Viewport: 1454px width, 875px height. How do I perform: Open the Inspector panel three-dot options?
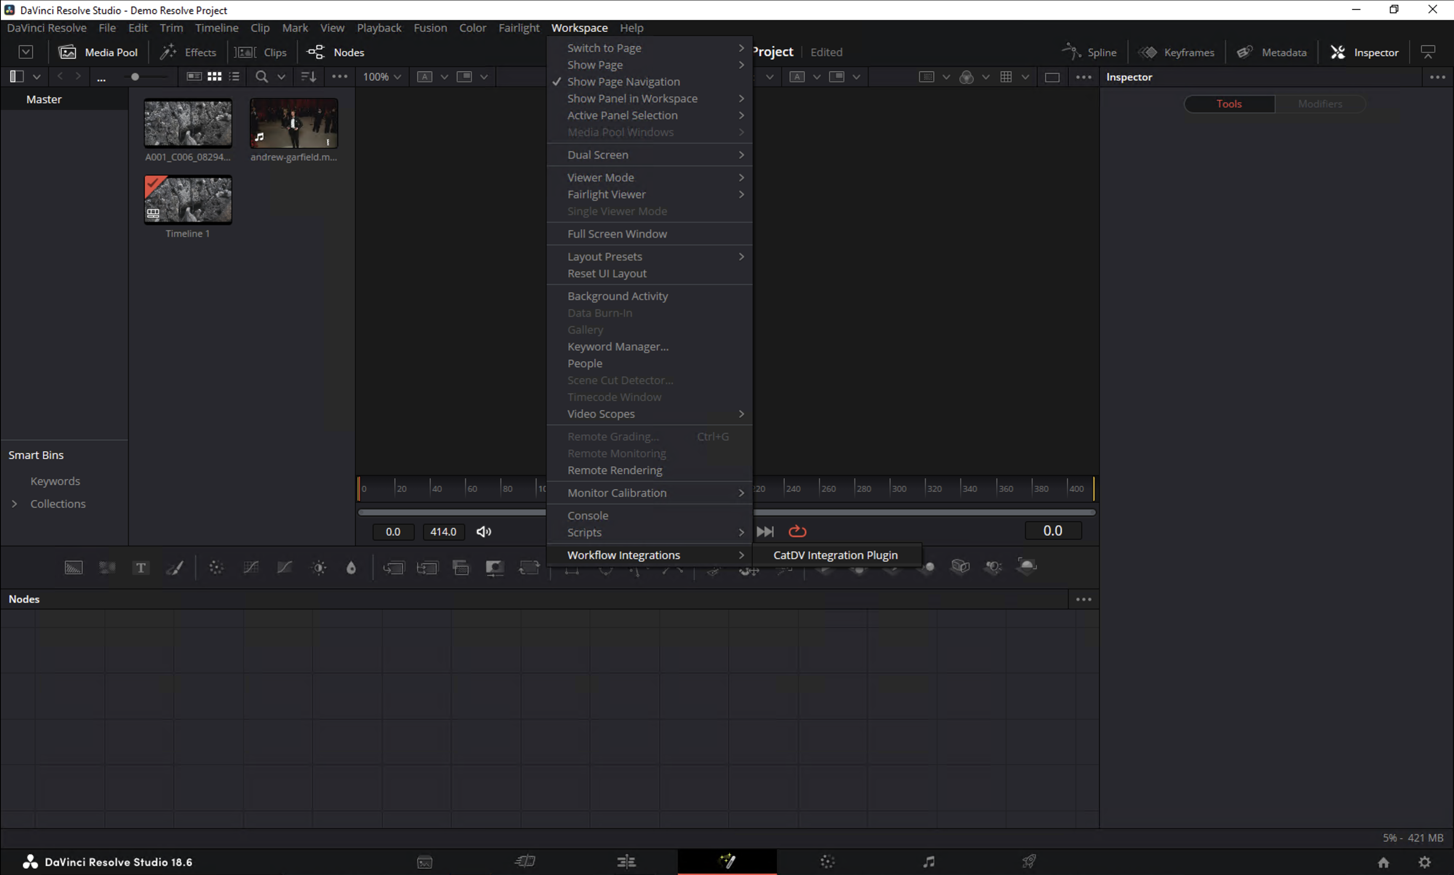[1438, 77]
